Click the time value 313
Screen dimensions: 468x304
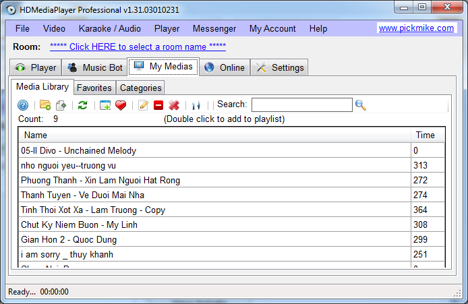coord(420,165)
